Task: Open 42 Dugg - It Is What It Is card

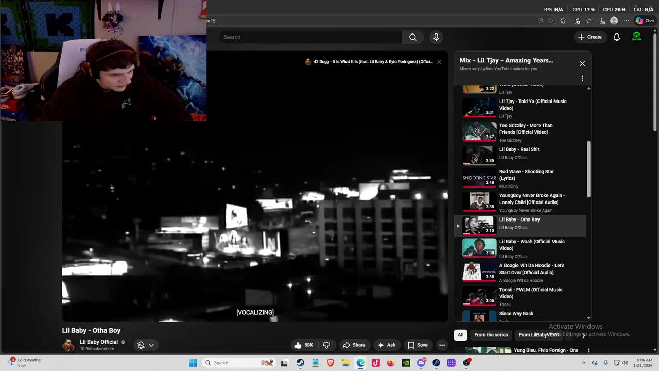Action: pyautogui.click(x=369, y=62)
